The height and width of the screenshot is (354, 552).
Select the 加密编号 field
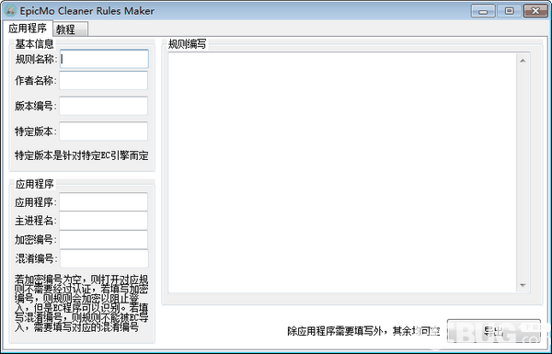103,240
